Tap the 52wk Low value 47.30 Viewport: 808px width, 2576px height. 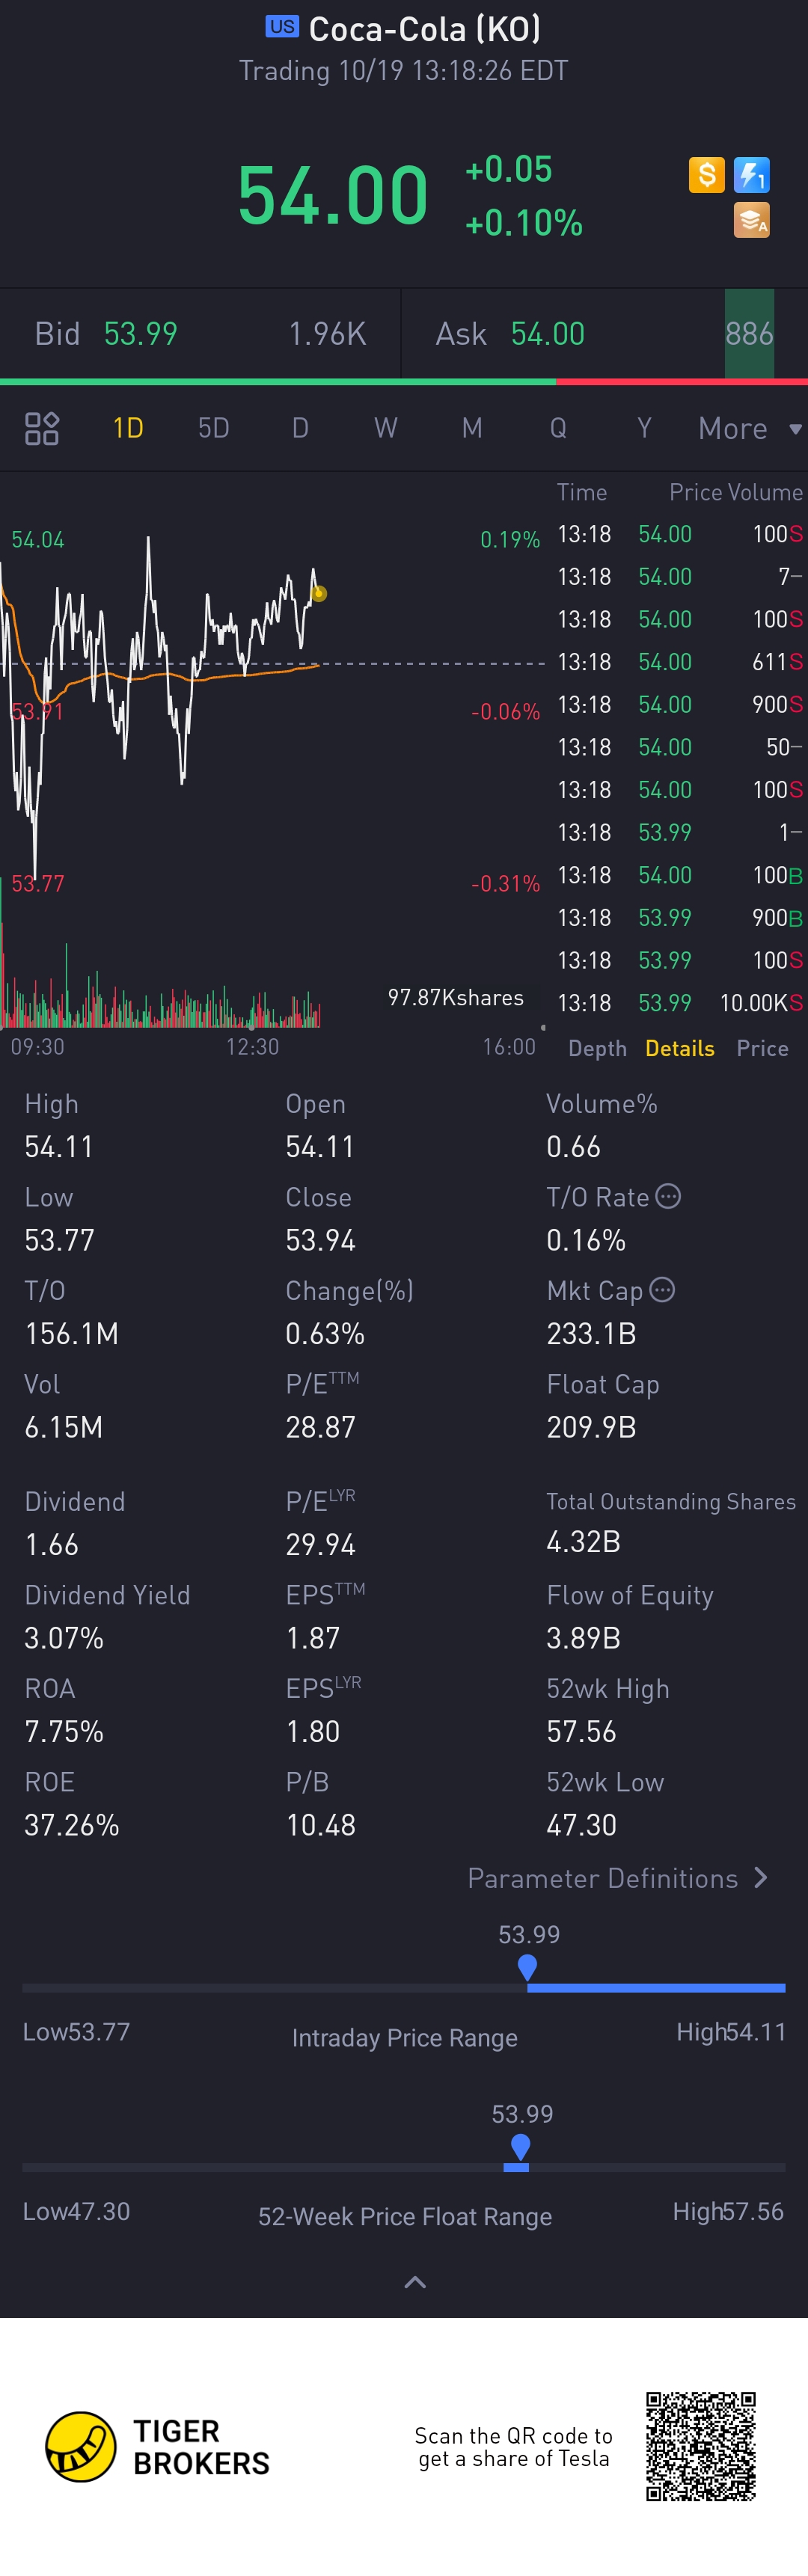581,1825
